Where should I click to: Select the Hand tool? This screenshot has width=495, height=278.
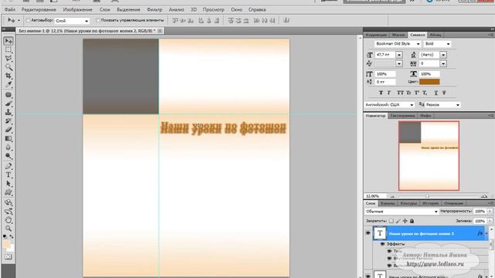(x=9, y=219)
